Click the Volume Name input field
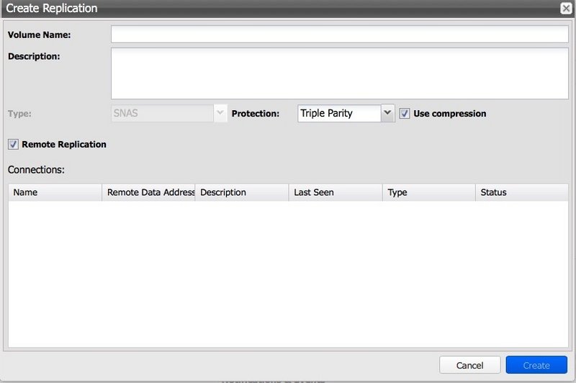Viewport: 576px width, 383px height. pyautogui.click(x=339, y=35)
